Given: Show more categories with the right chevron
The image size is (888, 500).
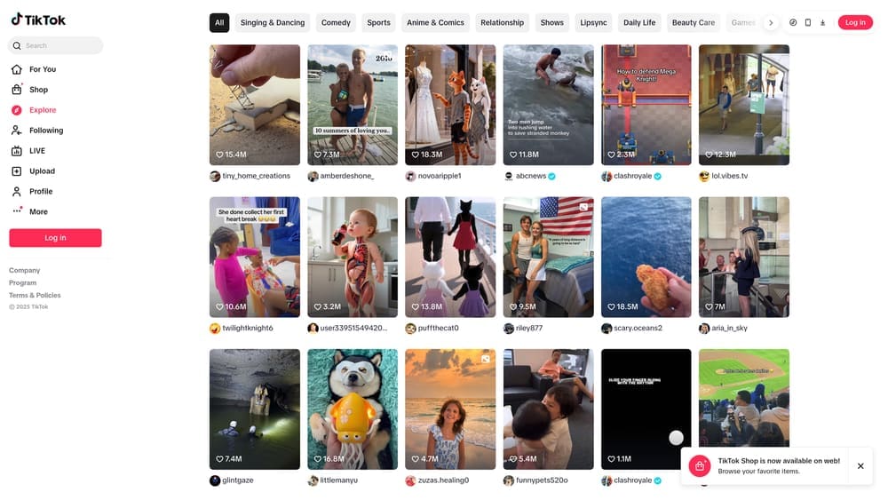Looking at the screenshot, I should click(770, 23).
